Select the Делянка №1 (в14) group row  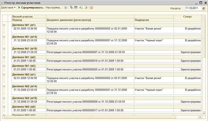click(x=107, y=37)
